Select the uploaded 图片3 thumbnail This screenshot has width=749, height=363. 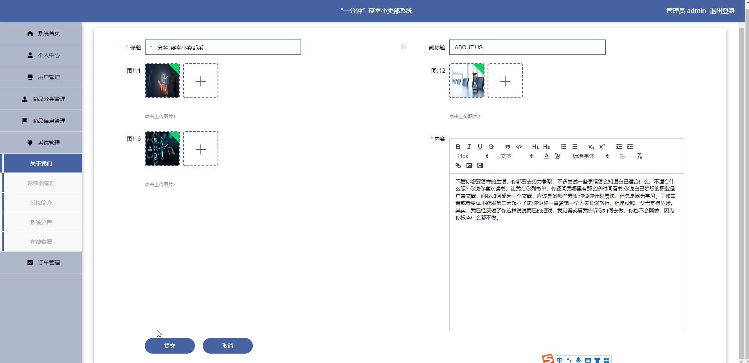162,149
